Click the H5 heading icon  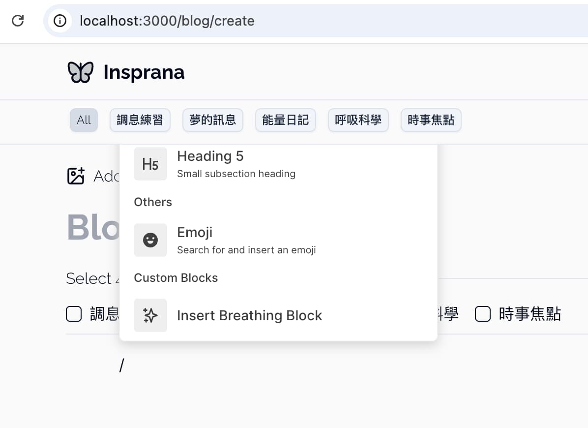point(150,164)
